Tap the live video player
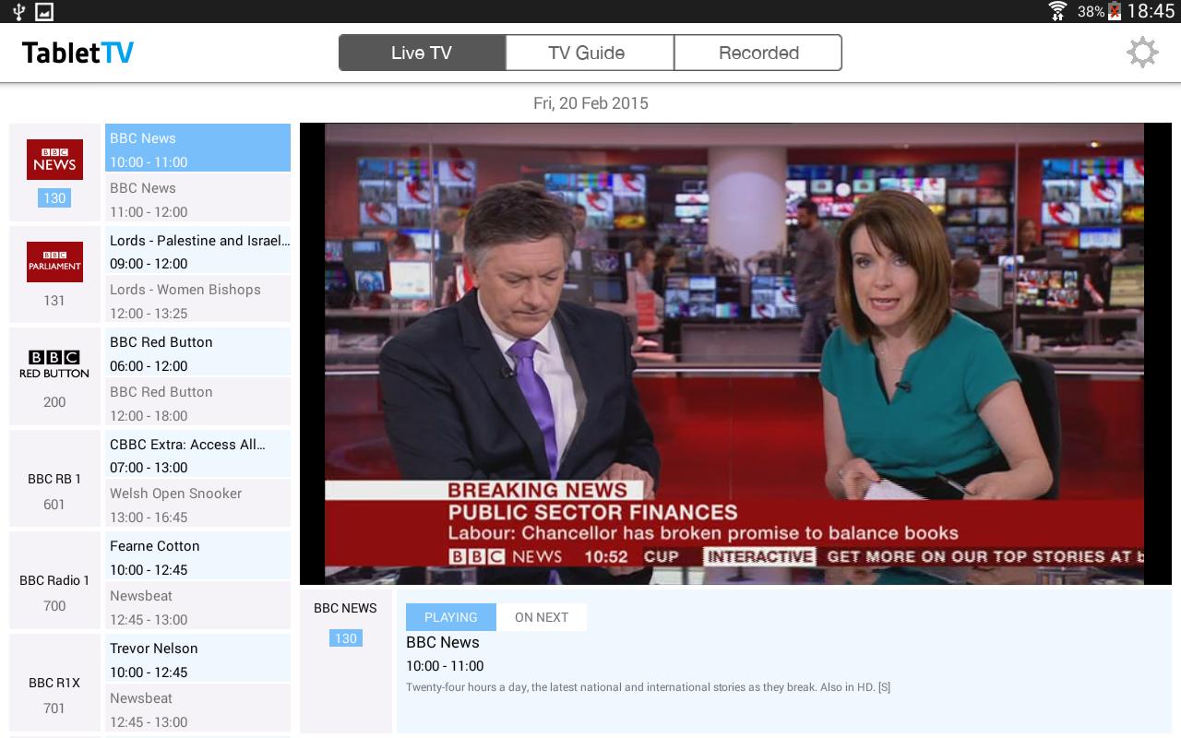Viewport: 1181px width, 738px height. pos(735,353)
